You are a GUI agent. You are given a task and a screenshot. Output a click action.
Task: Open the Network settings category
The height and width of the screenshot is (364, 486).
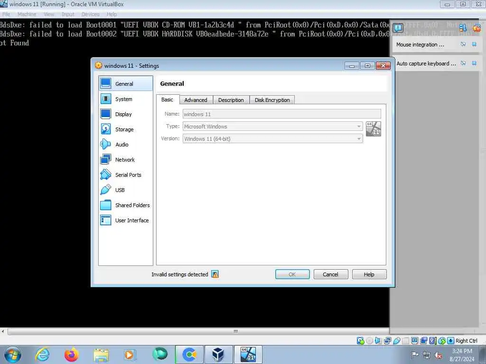[x=125, y=160]
